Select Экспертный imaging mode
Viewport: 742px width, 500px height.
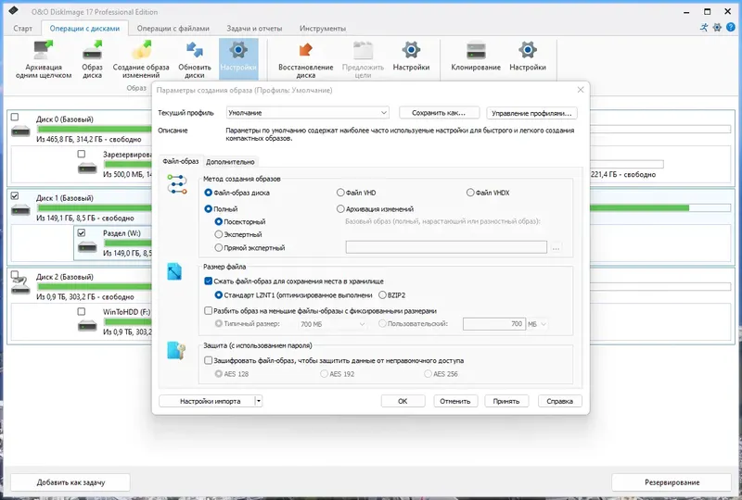coord(218,234)
